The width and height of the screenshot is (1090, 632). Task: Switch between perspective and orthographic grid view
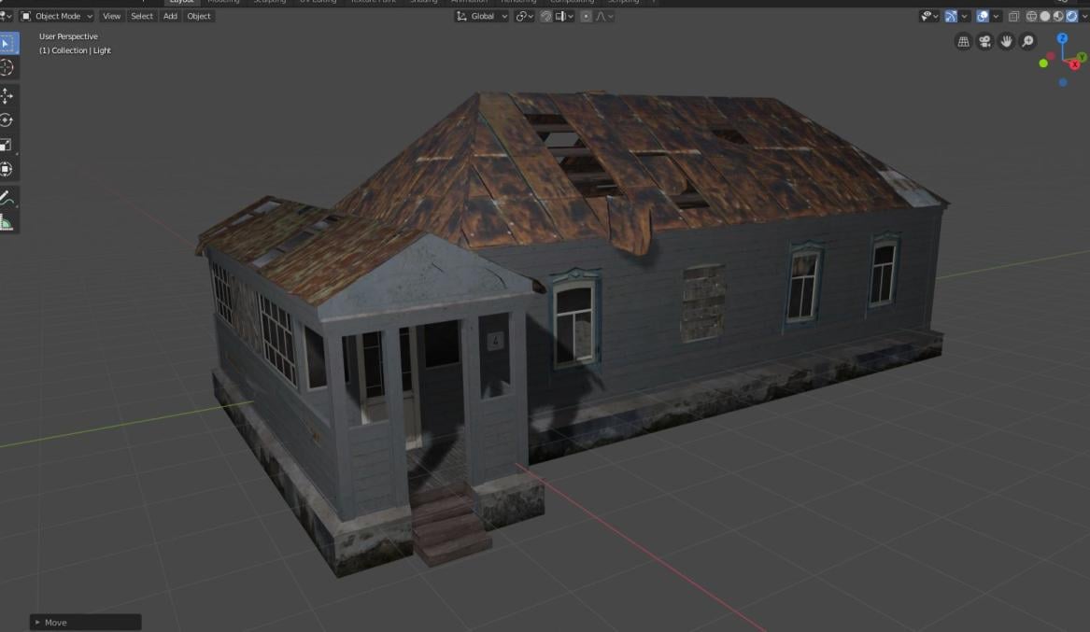964,42
